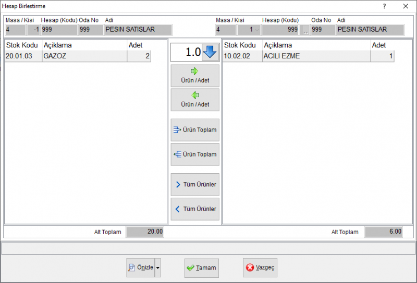
Task: Move item left with green arrow Ürün / Adet
Action: pyautogui.click(x=195, y=100)
